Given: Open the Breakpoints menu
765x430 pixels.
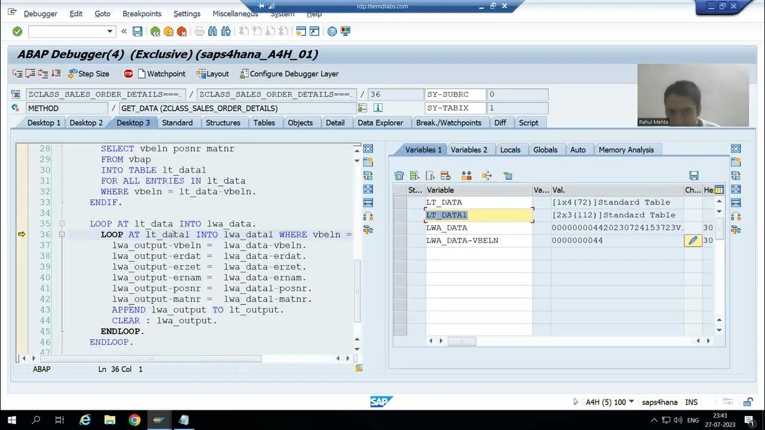Looking at the screenshot, I should pos(142,13).
